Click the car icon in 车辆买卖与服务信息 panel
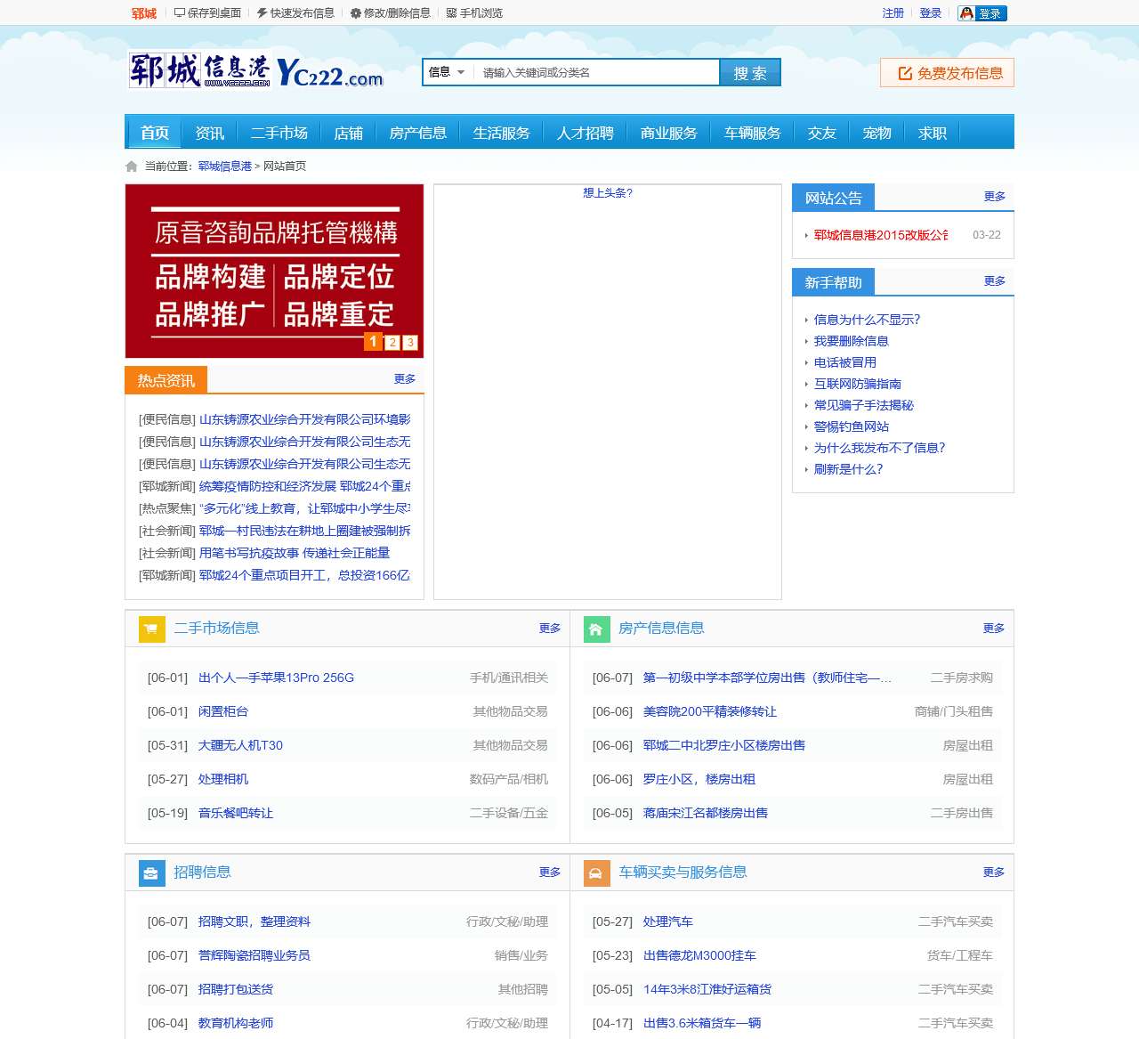 (595, 873)
